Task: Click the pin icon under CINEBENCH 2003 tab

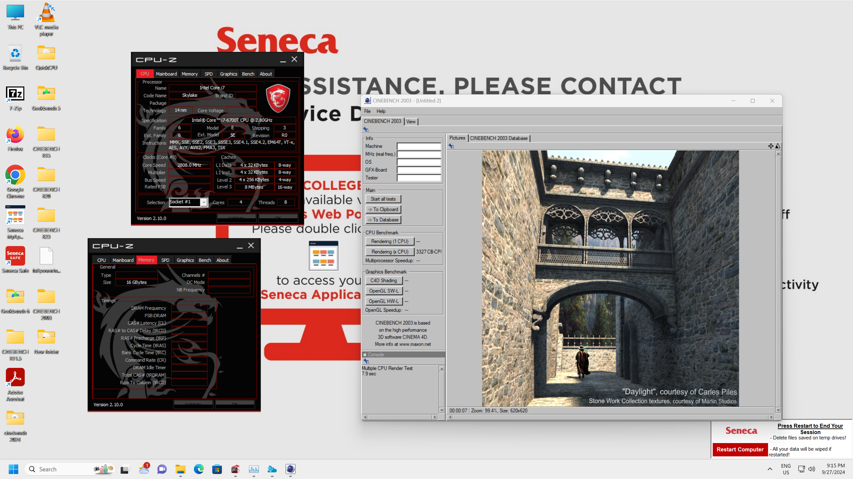Action: 366,129
